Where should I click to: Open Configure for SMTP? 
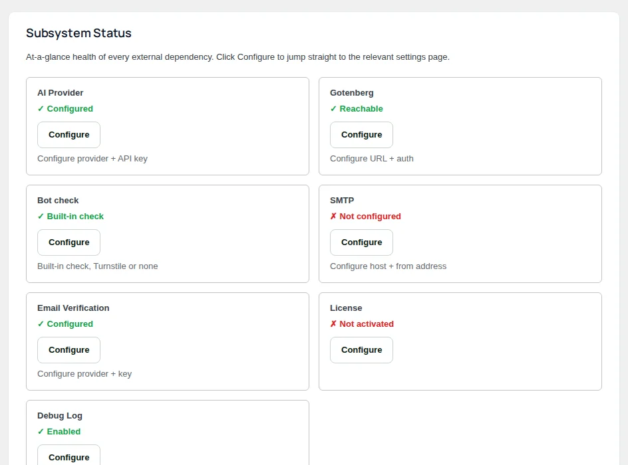point(361,242)
